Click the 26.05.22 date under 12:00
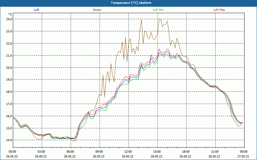 (128, 156)
